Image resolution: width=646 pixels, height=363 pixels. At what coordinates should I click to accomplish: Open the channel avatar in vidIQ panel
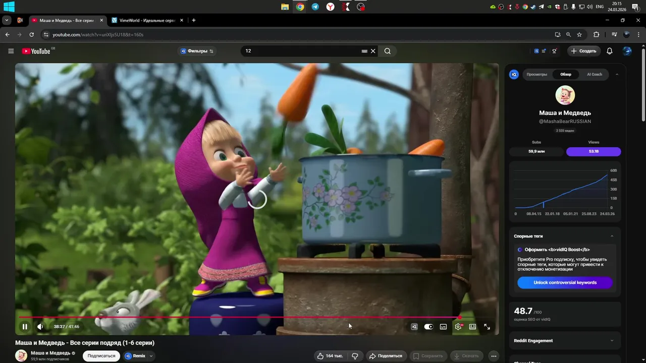point(565,95)
